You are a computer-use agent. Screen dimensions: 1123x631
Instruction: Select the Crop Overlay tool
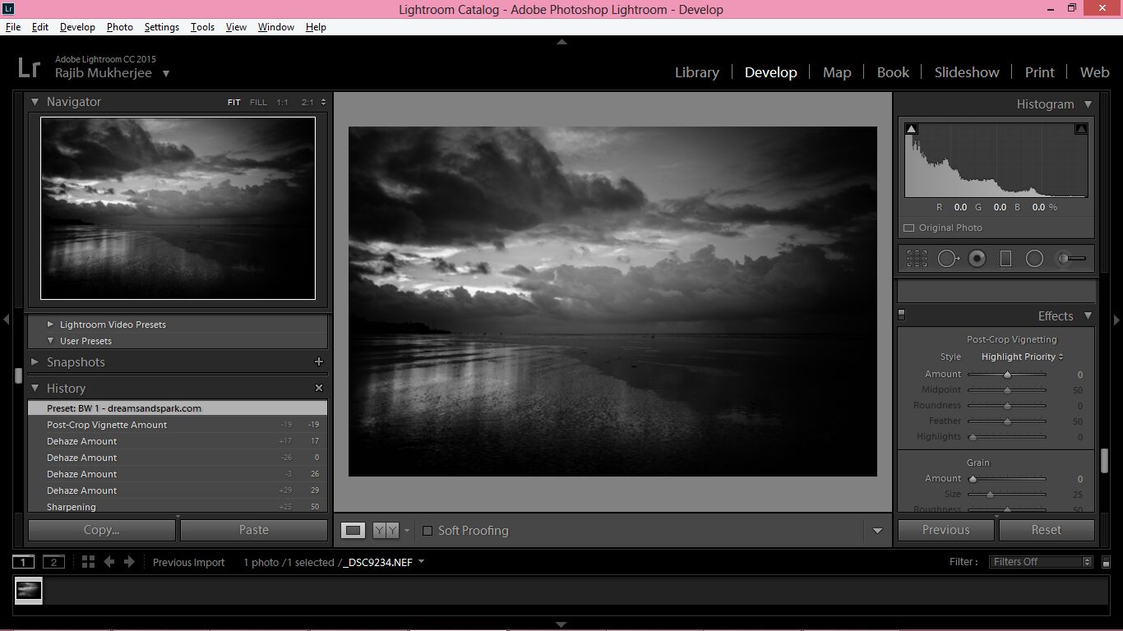(x=917, y=259)
